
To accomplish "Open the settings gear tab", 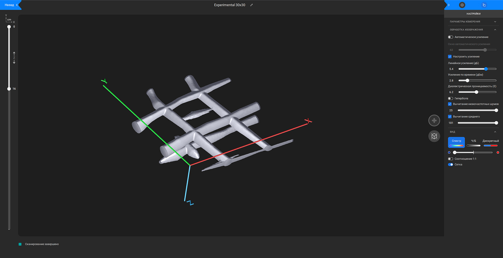I will (462, 5).
